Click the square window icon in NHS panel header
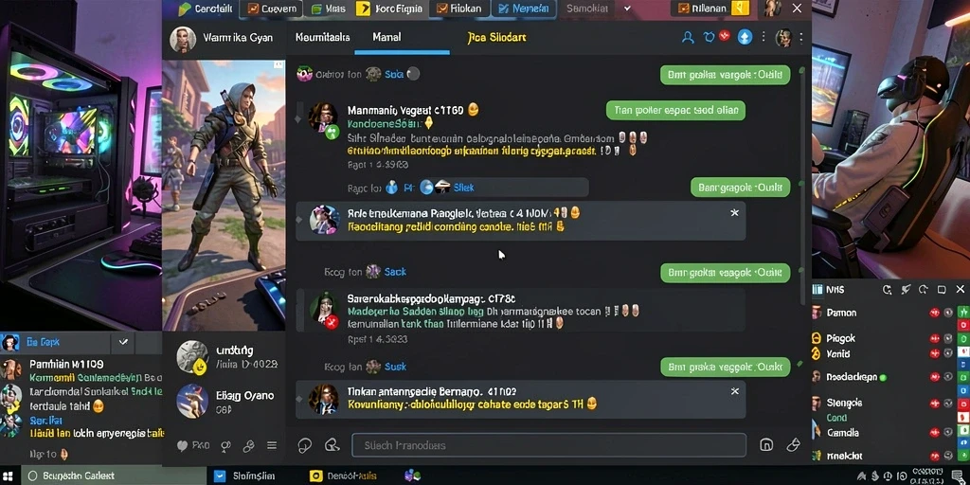This screenshot has width=970, height=485. coord(942,290)
